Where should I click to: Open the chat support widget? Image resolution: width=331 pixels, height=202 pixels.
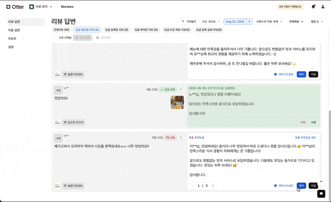coord(321,194)
